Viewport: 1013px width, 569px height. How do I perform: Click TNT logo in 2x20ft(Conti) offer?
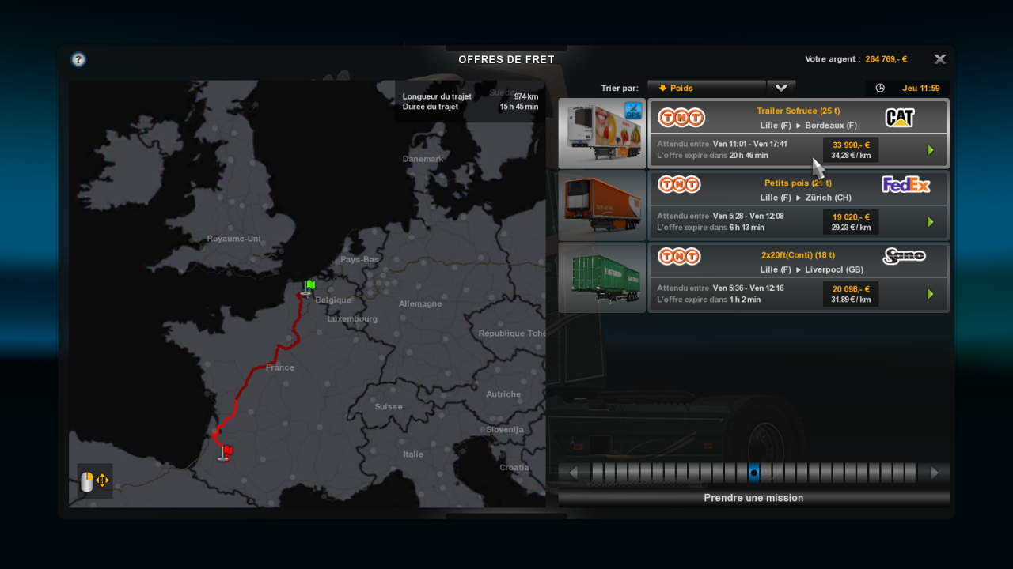coord(680,256)
